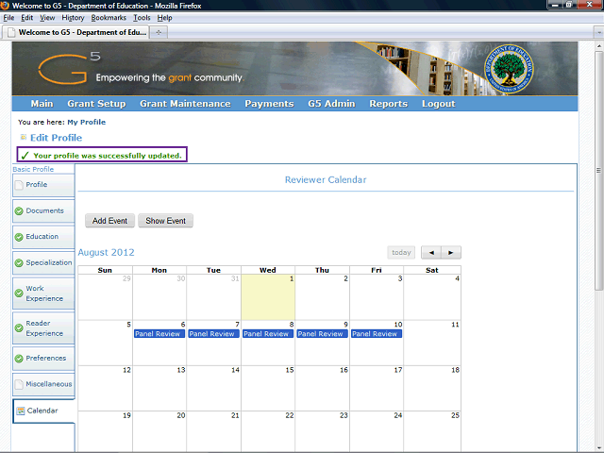The image size is (604, 453).
Task: Go to previous month with left arrow
Action: coord(431,253)
